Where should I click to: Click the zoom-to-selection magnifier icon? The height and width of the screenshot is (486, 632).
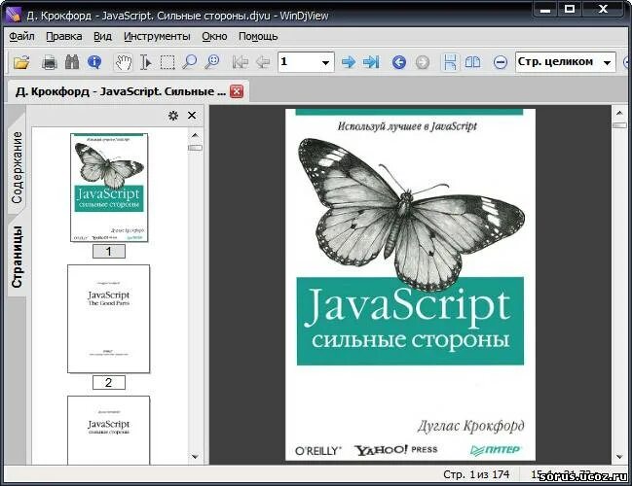[211, 62]
